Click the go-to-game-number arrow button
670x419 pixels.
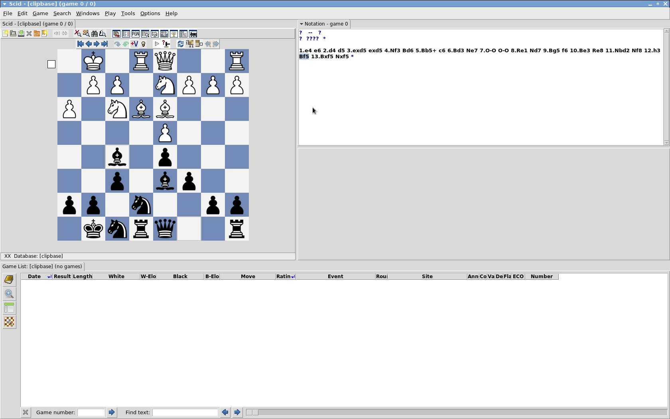[x=112, y=412]
